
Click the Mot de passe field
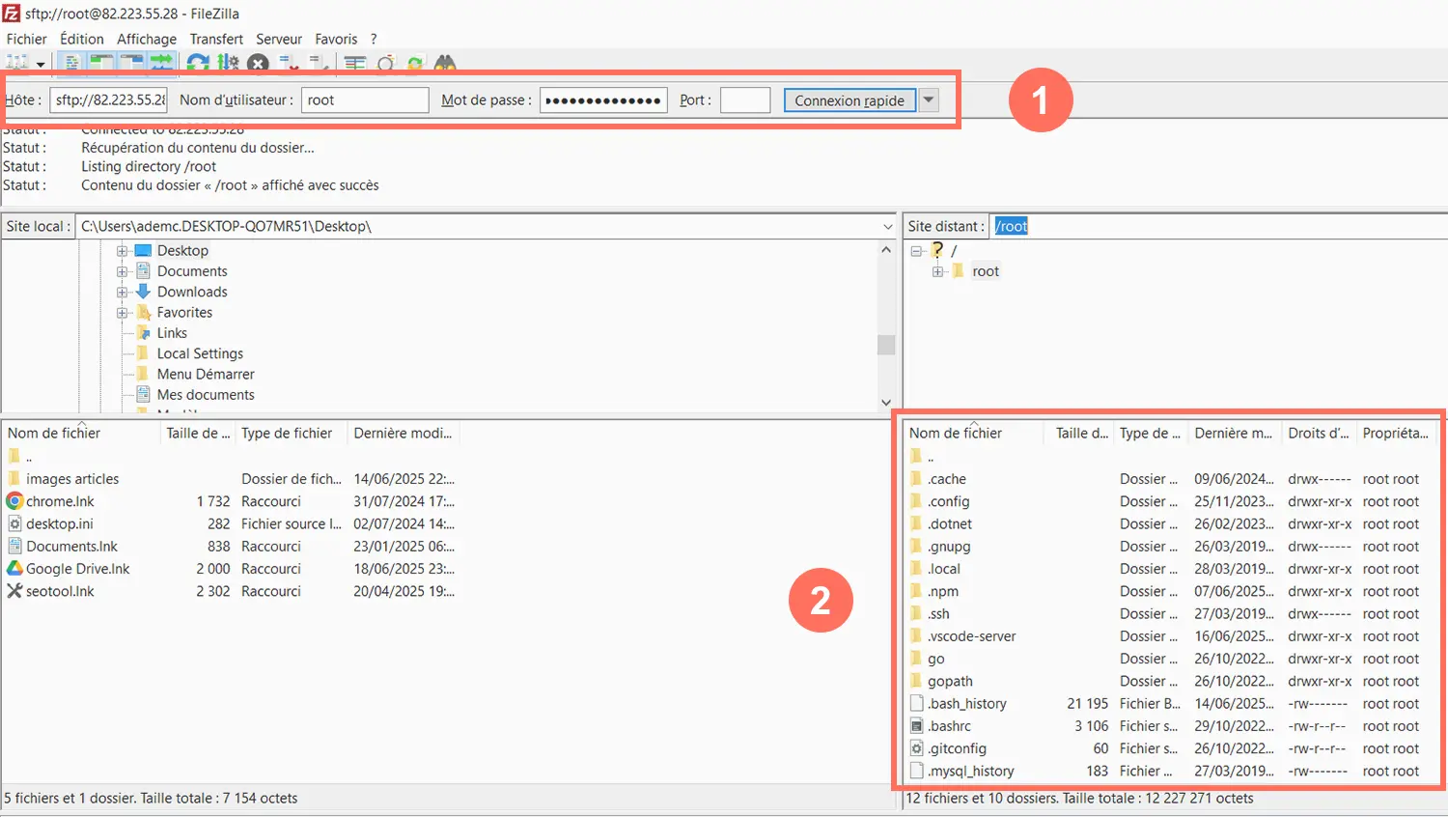pos(603,99)
